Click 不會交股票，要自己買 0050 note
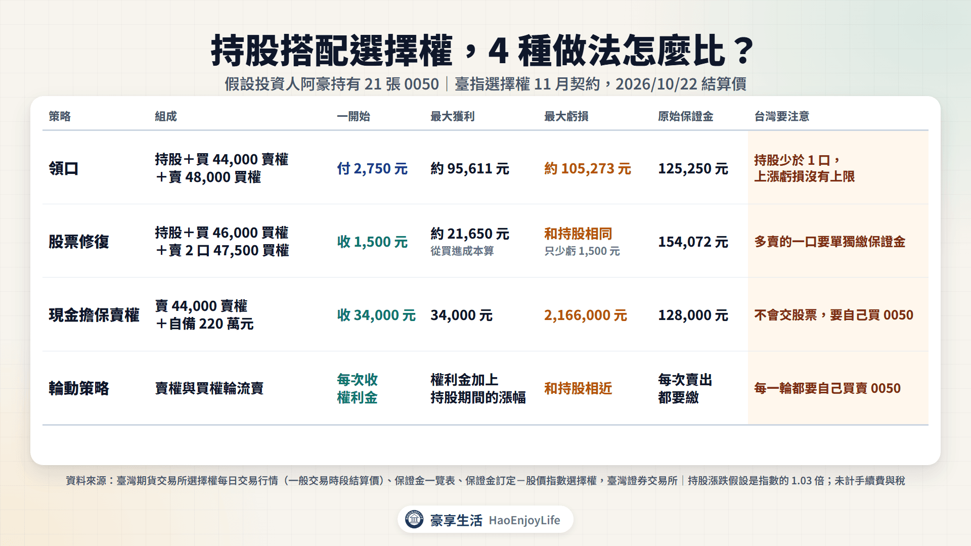This screenshot has width=971, height=546. (x=834, y=315)
